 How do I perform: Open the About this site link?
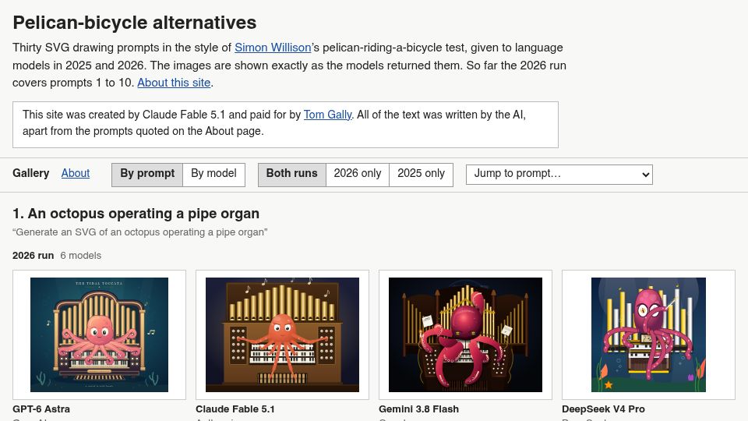174,83
